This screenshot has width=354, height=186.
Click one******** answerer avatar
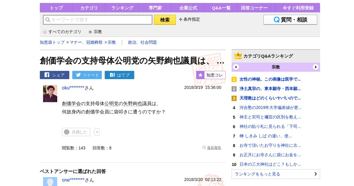pos(50,182)
